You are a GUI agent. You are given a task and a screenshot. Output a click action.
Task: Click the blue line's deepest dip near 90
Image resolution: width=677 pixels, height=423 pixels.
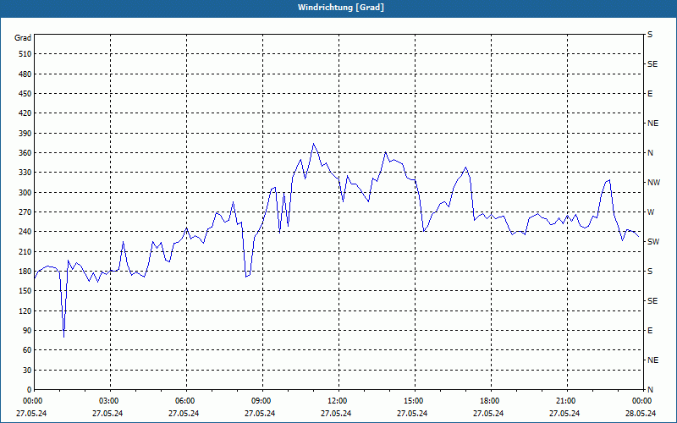(x=64, y=337)
